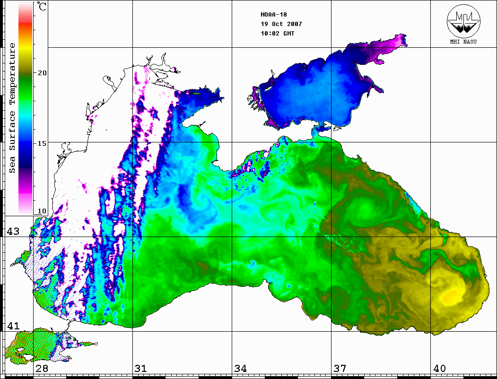Image resolution: width=497 pixels, height=379 pixels.
Task: Click the '°C' unit label
Action: 41,6
